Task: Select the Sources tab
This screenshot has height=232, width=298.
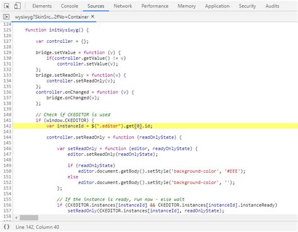Action: point(96,6)
